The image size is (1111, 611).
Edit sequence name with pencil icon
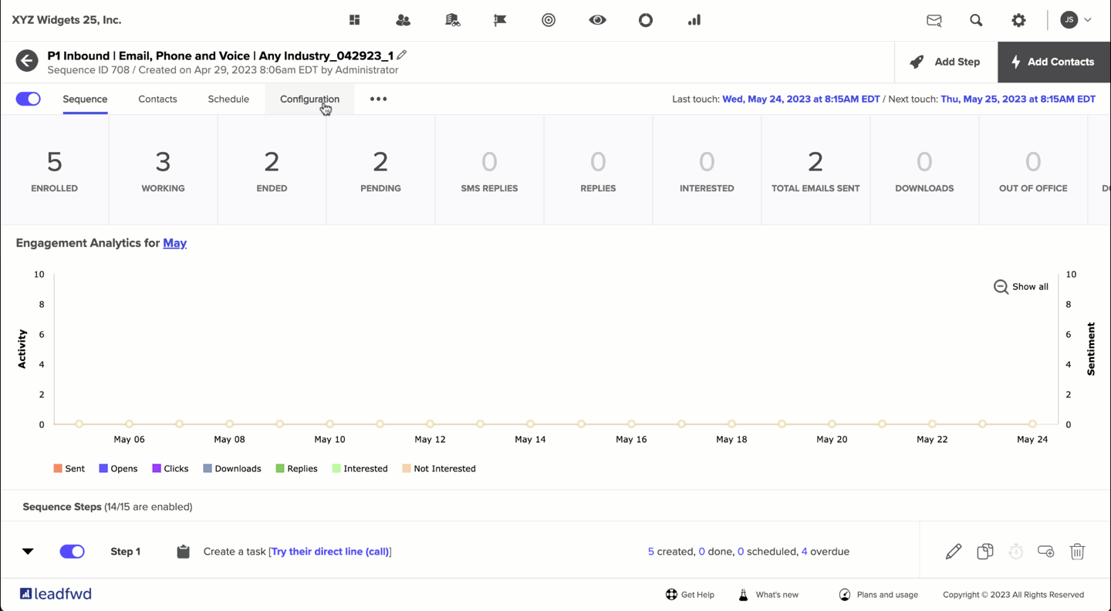point(402,55)
